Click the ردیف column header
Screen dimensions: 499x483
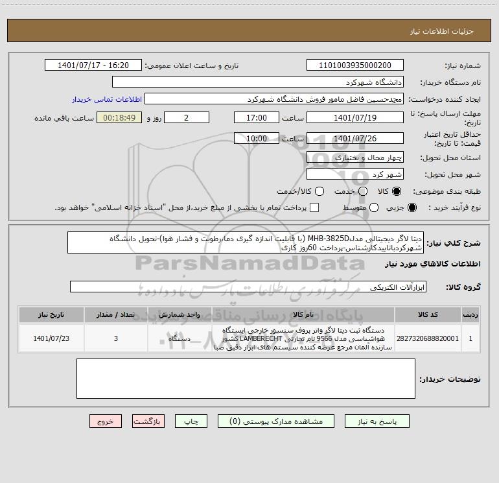pos(470,314)
